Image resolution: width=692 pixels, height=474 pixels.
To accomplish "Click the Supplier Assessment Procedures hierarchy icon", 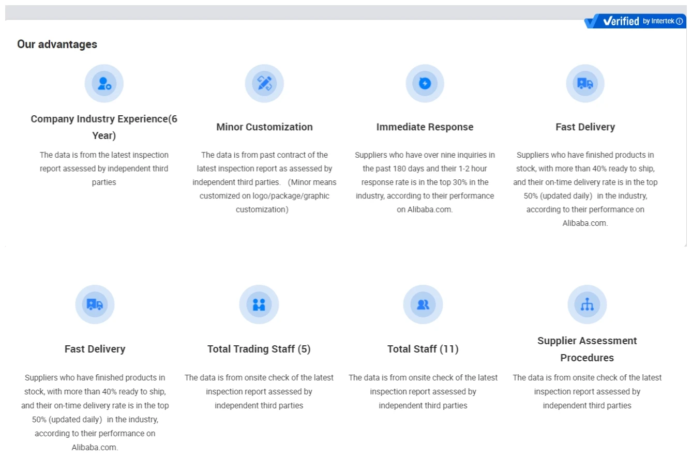I will [x=587, y=304].
